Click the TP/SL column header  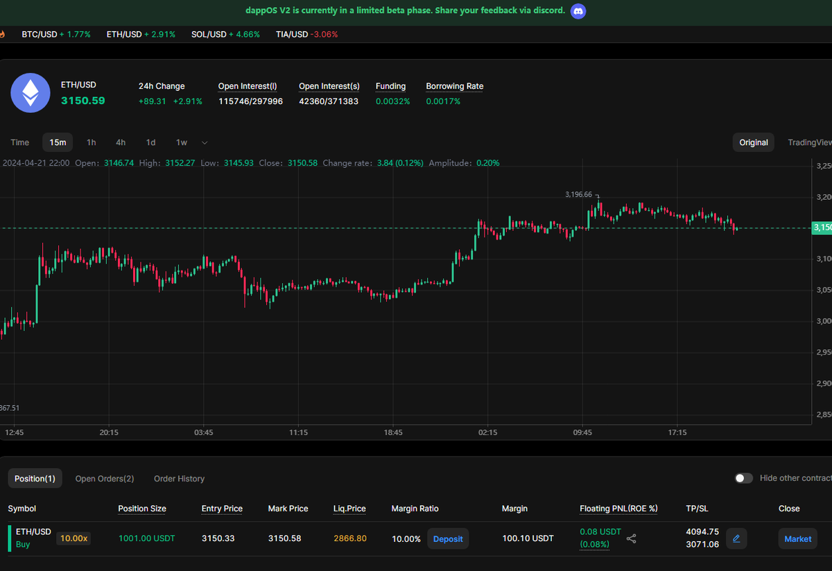697,509
